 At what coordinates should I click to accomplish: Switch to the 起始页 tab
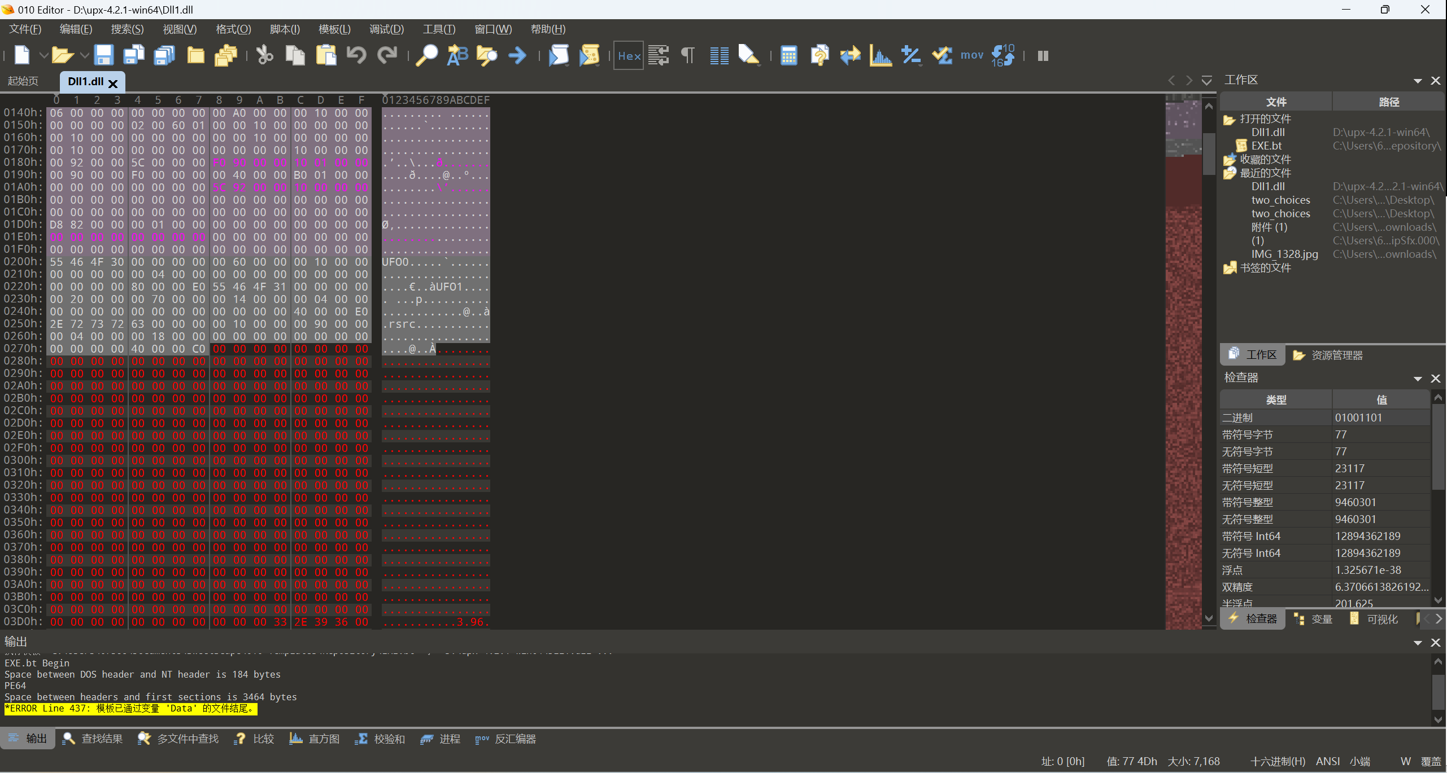click(x=23, y=81)
